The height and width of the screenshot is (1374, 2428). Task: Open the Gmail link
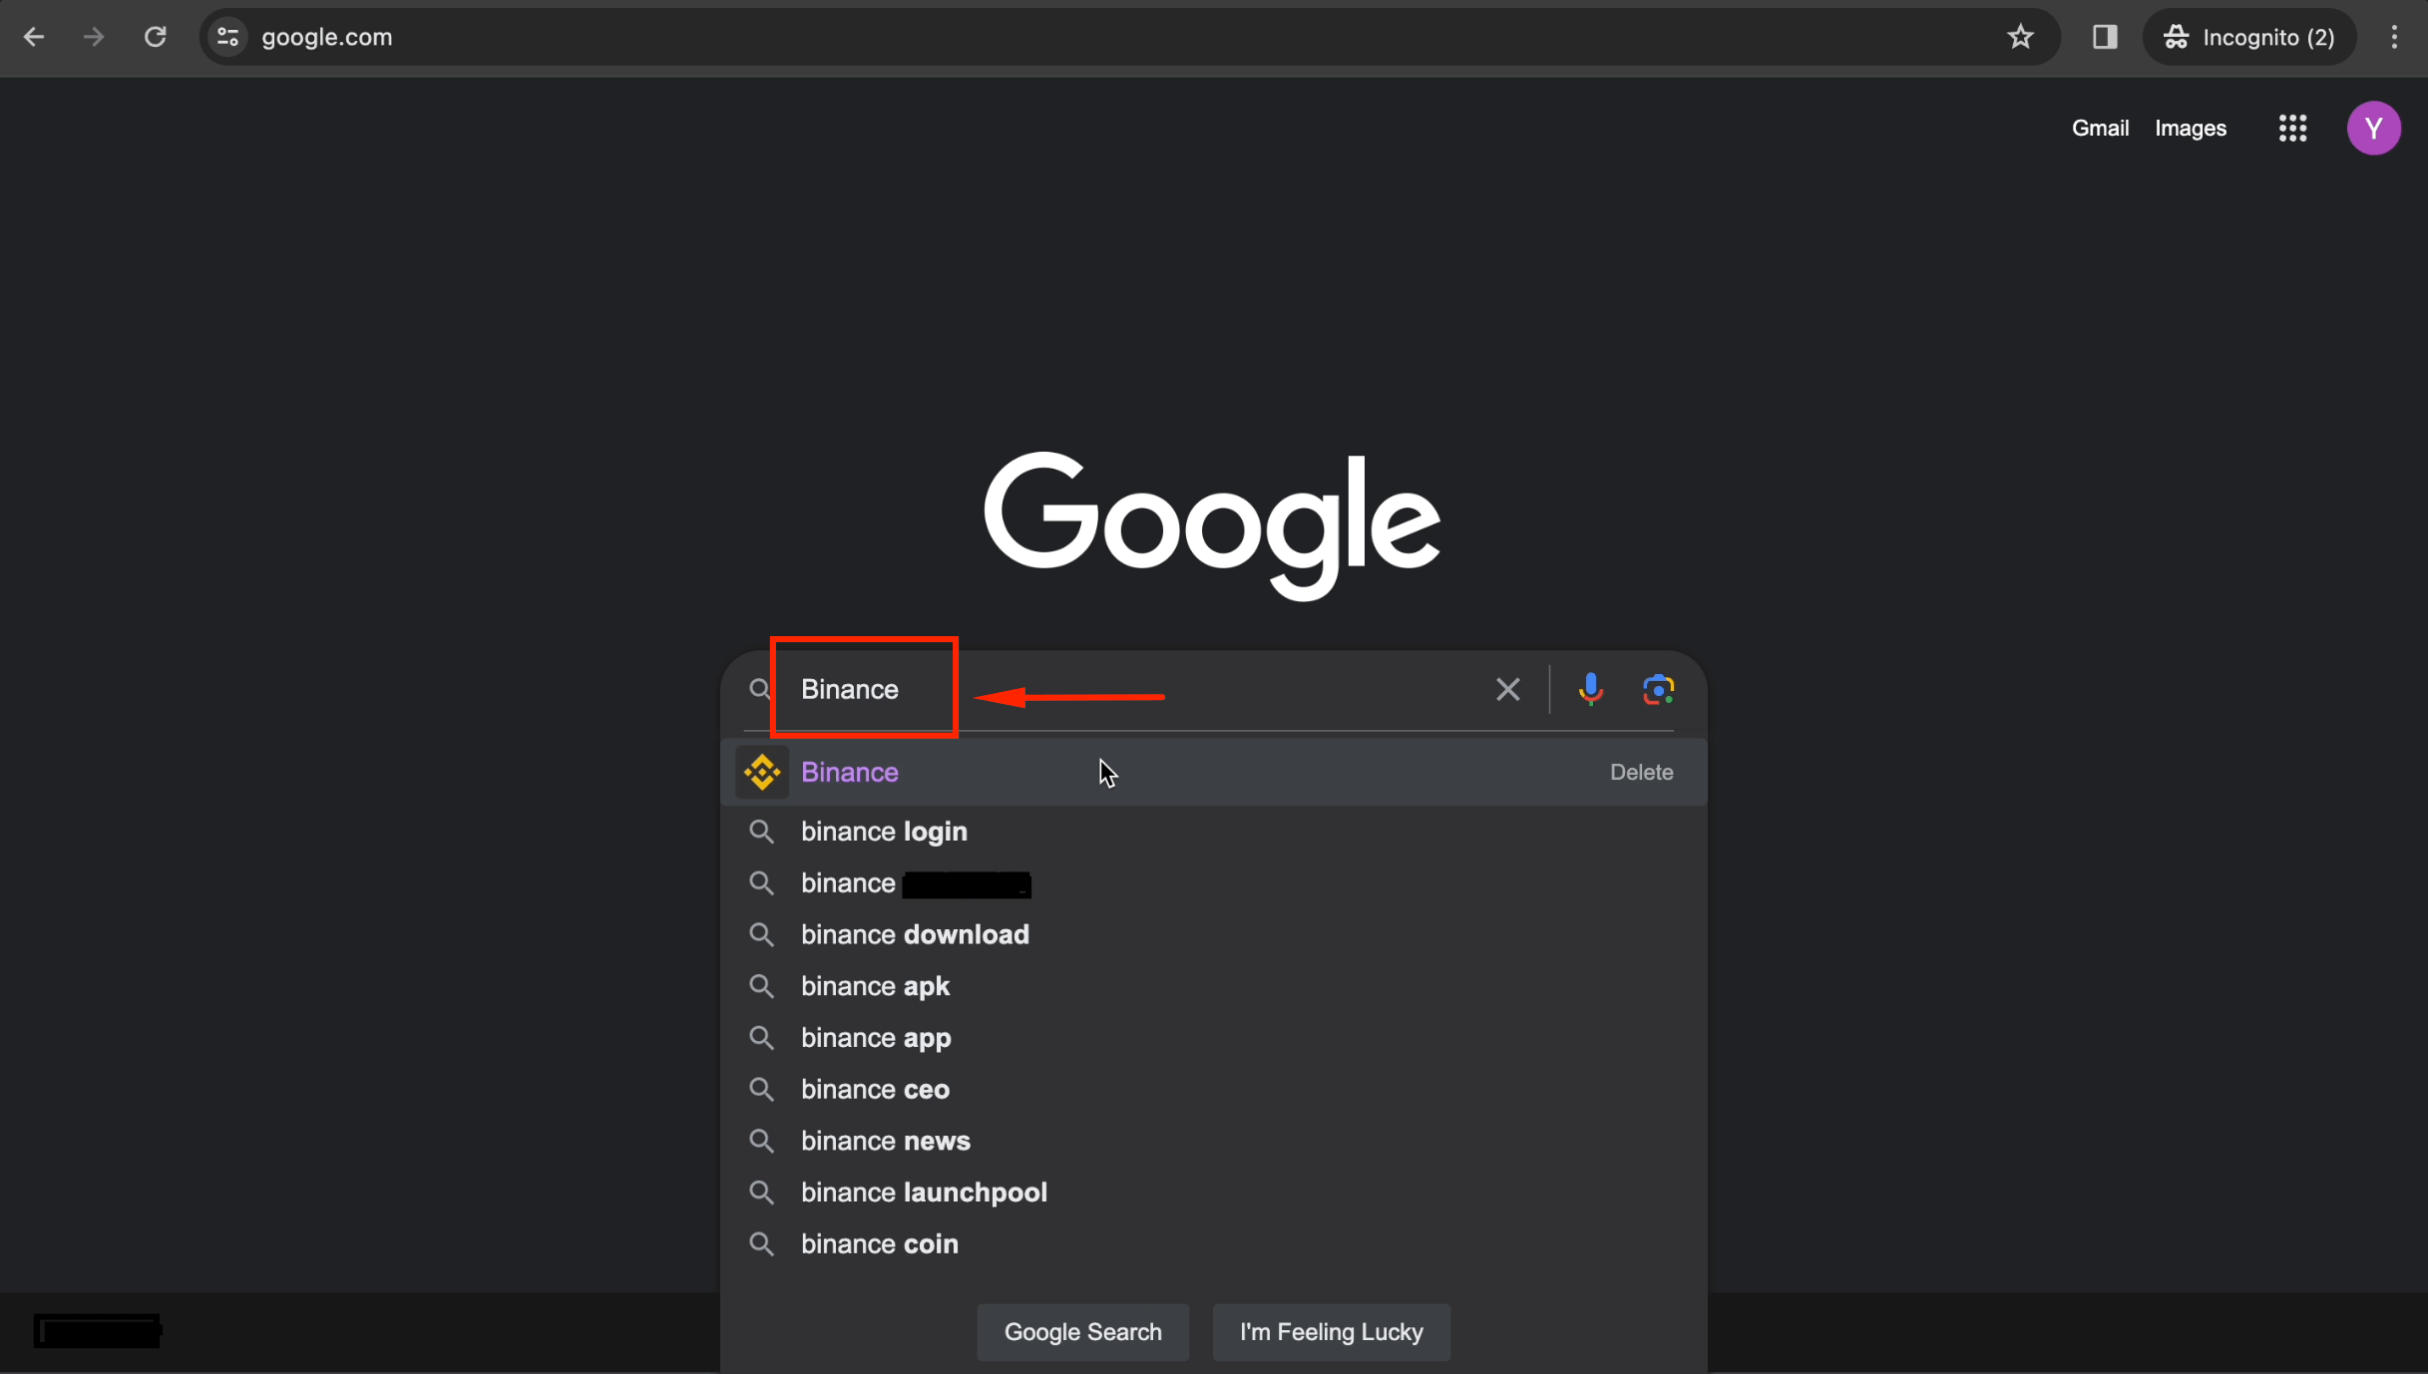tap(2100, 128)
